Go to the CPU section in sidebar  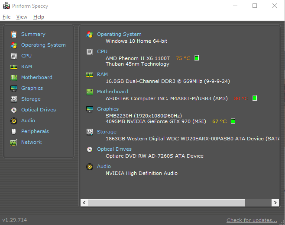[x=26, y=56]
